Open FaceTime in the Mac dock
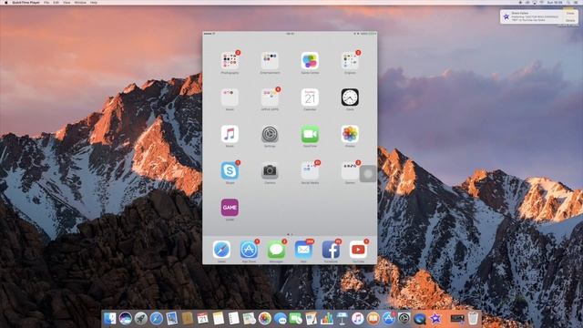The image size is (583, 328). click(295, 318)
